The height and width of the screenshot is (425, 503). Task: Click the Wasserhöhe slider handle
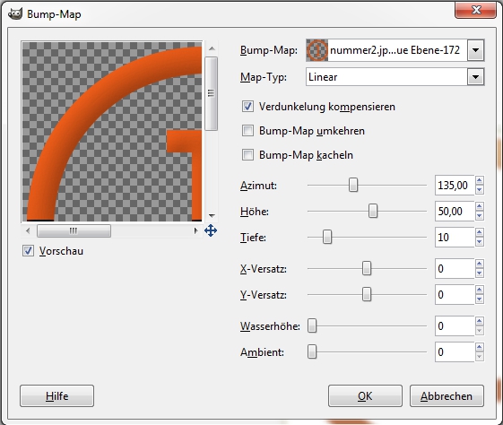(312, 325)
